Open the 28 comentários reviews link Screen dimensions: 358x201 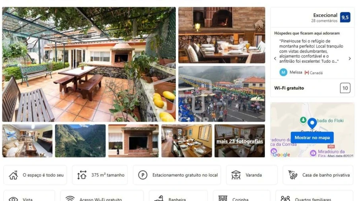324,21
